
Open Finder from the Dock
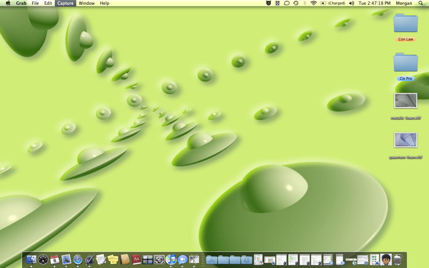click(31, 260)
